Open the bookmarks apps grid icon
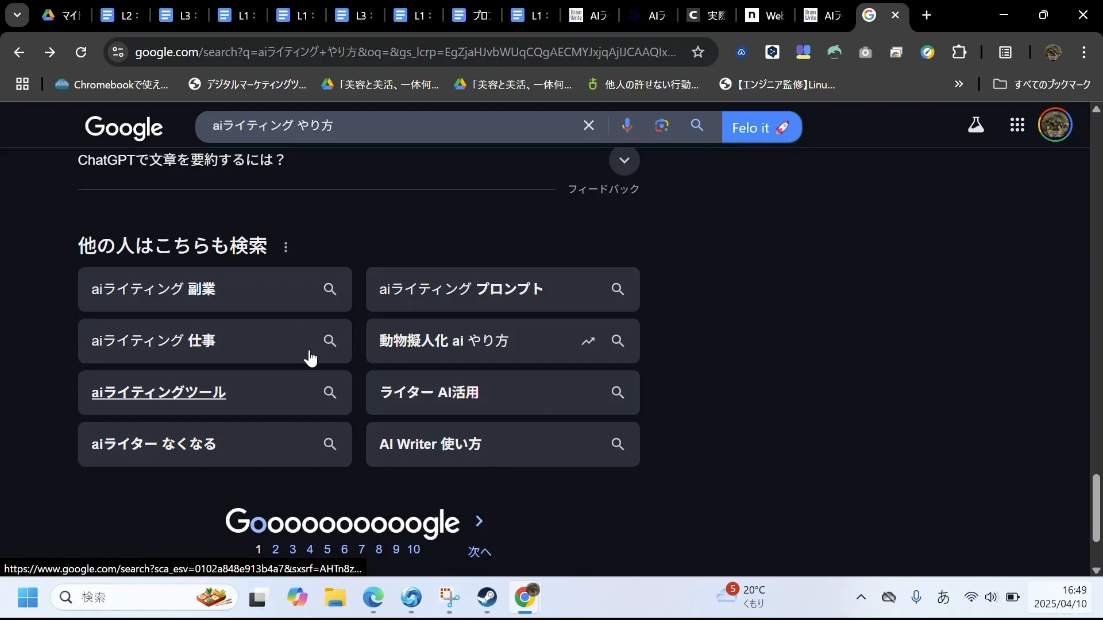Screen dimensions: 1103x620 (x=22, y=84)
